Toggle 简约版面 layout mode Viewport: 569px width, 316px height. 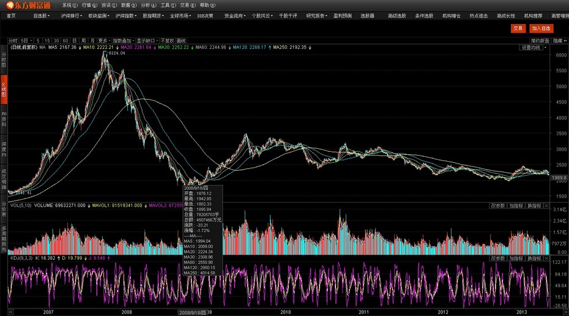[x=539, y=40]
